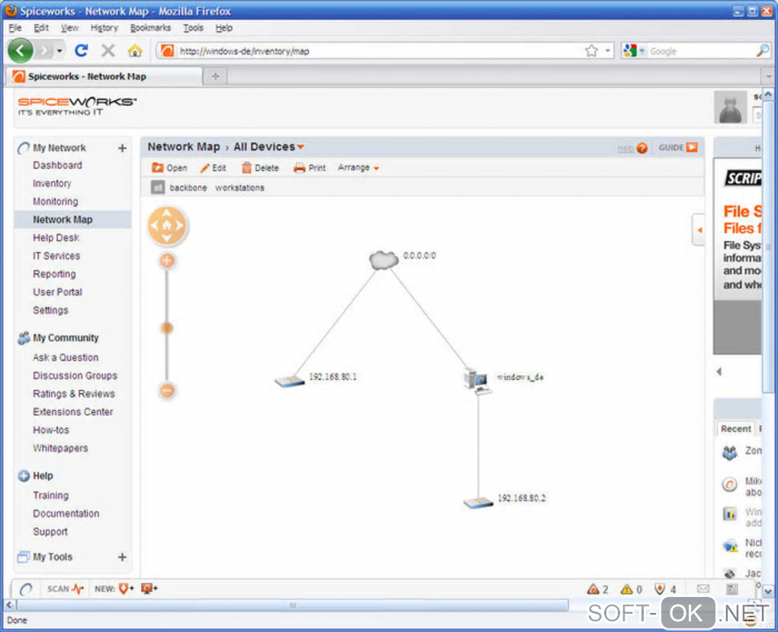Click the Spiceworks logo

77,106
